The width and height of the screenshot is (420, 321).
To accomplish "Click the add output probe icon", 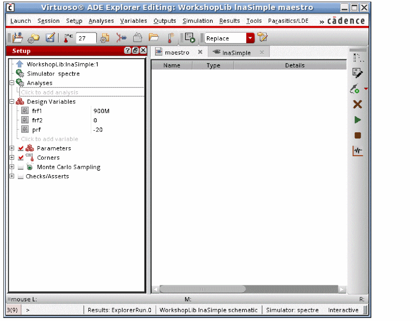I will click(355, 89).
